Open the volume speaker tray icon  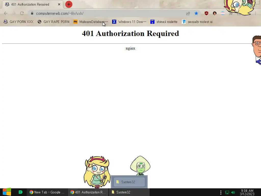[233, 192]
